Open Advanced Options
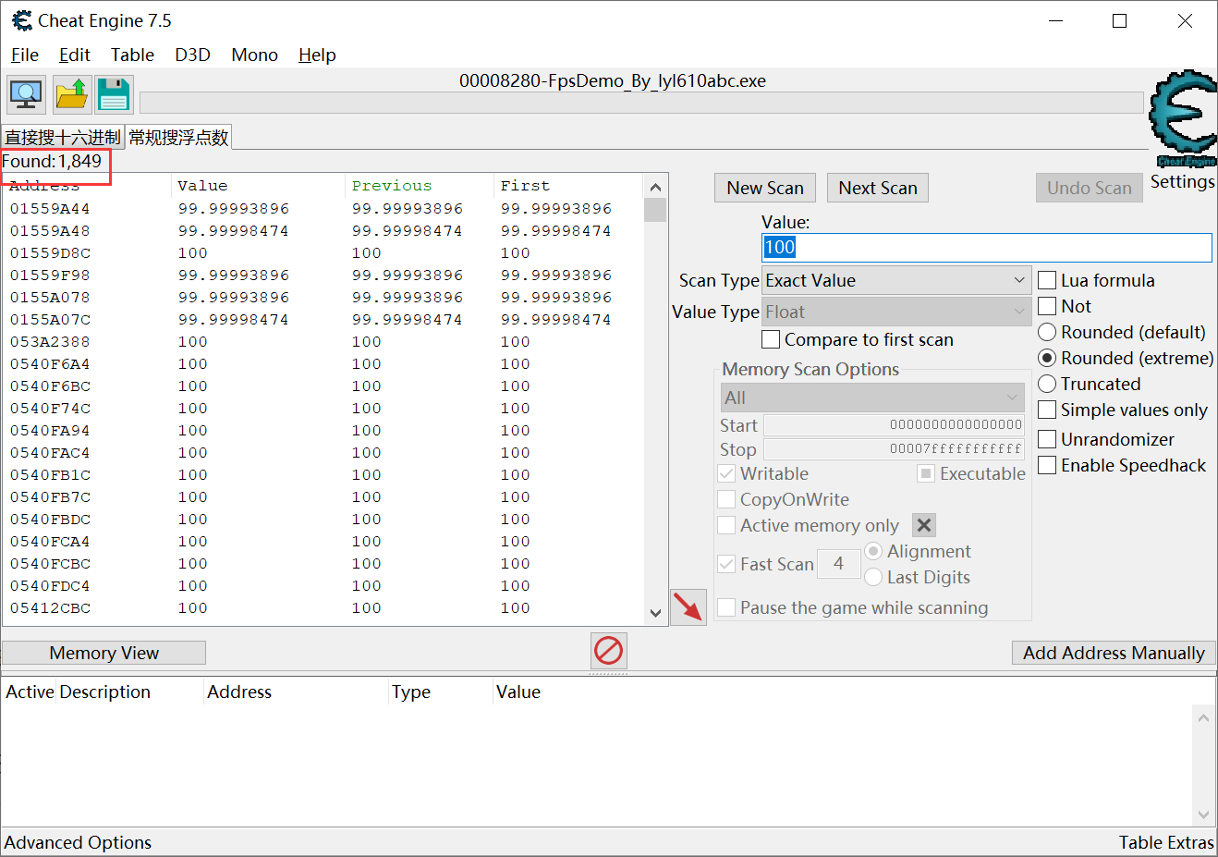Image resolution: width=1218 pixels, height=857 pixels. coord(78,842)
